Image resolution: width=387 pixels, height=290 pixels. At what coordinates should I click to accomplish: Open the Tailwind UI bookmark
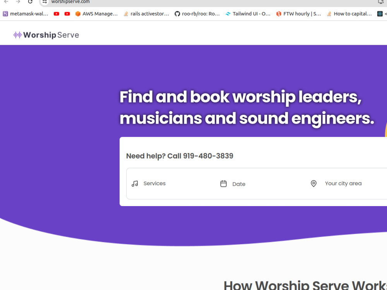(x=248, y=14)
